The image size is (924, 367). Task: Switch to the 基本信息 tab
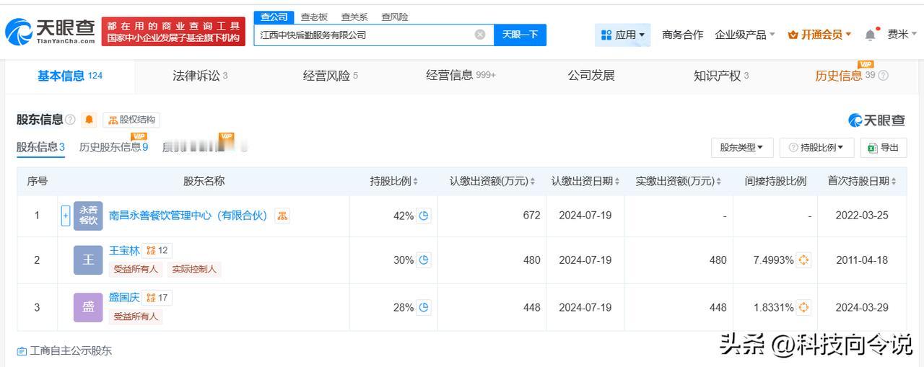pos(70,76)
